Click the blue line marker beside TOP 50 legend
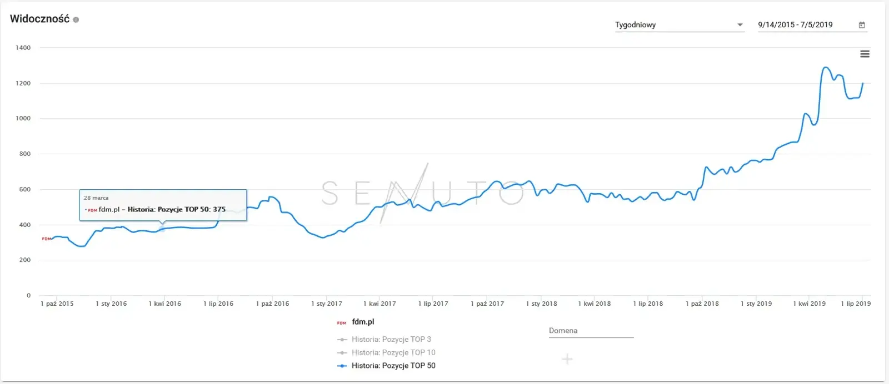The height and width of the screenshot is (384, 889). 342,366
